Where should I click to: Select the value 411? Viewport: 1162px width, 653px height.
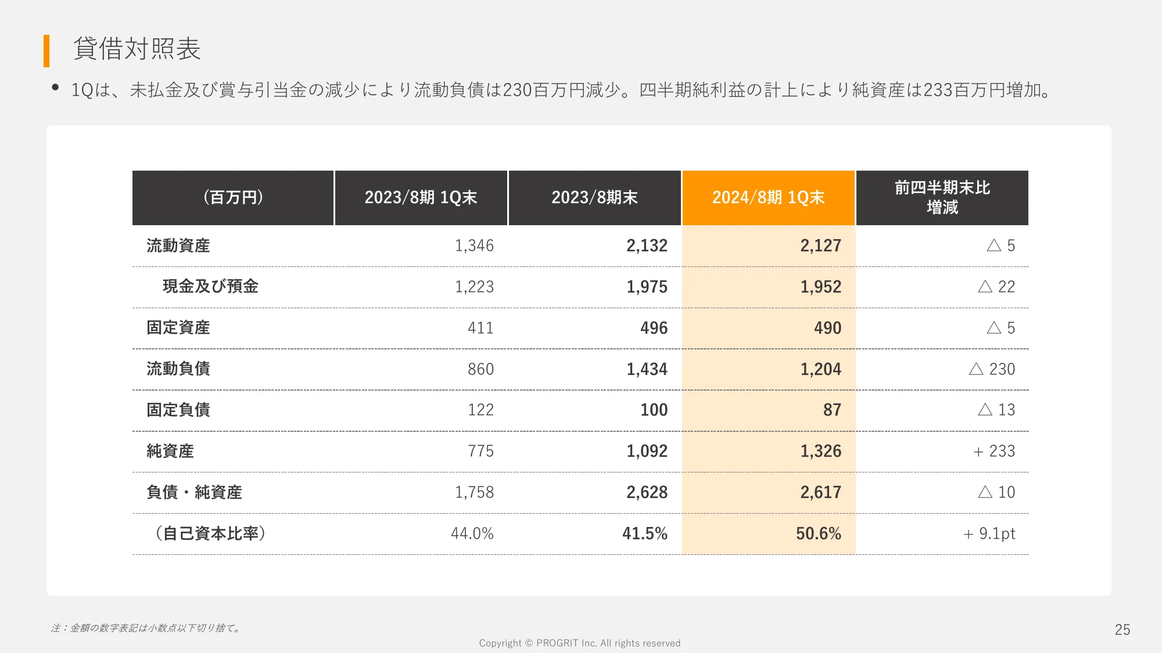point(480,328)
